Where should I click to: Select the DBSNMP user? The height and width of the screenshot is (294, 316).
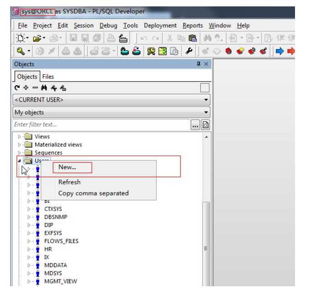56,217
